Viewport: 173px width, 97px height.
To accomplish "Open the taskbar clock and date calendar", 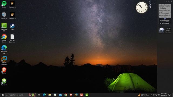I will 164,95.
